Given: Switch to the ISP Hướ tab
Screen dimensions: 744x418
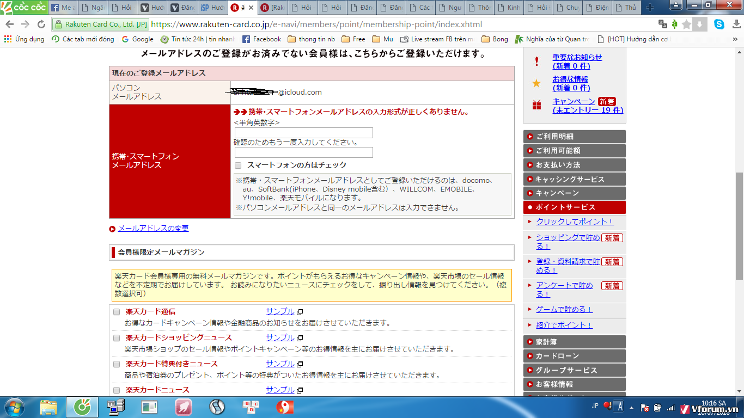Looking at the screenshot, I should click(x=212, y=8).
